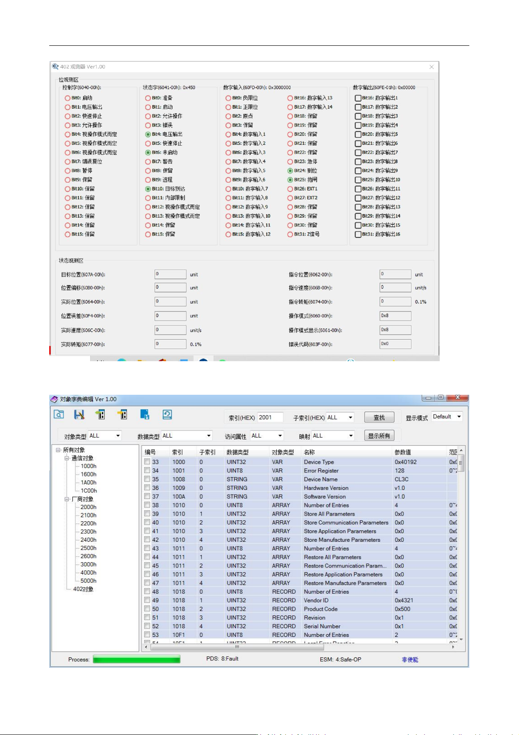Click the 显示所有 button
Screen dimensions: 519x735
(x=379, y=435)
